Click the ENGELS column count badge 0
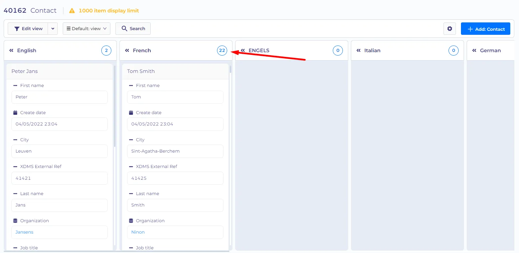Image resolution: width=519 pixels, height=253 pixels. pyautogui.click(x=338, y=51)
